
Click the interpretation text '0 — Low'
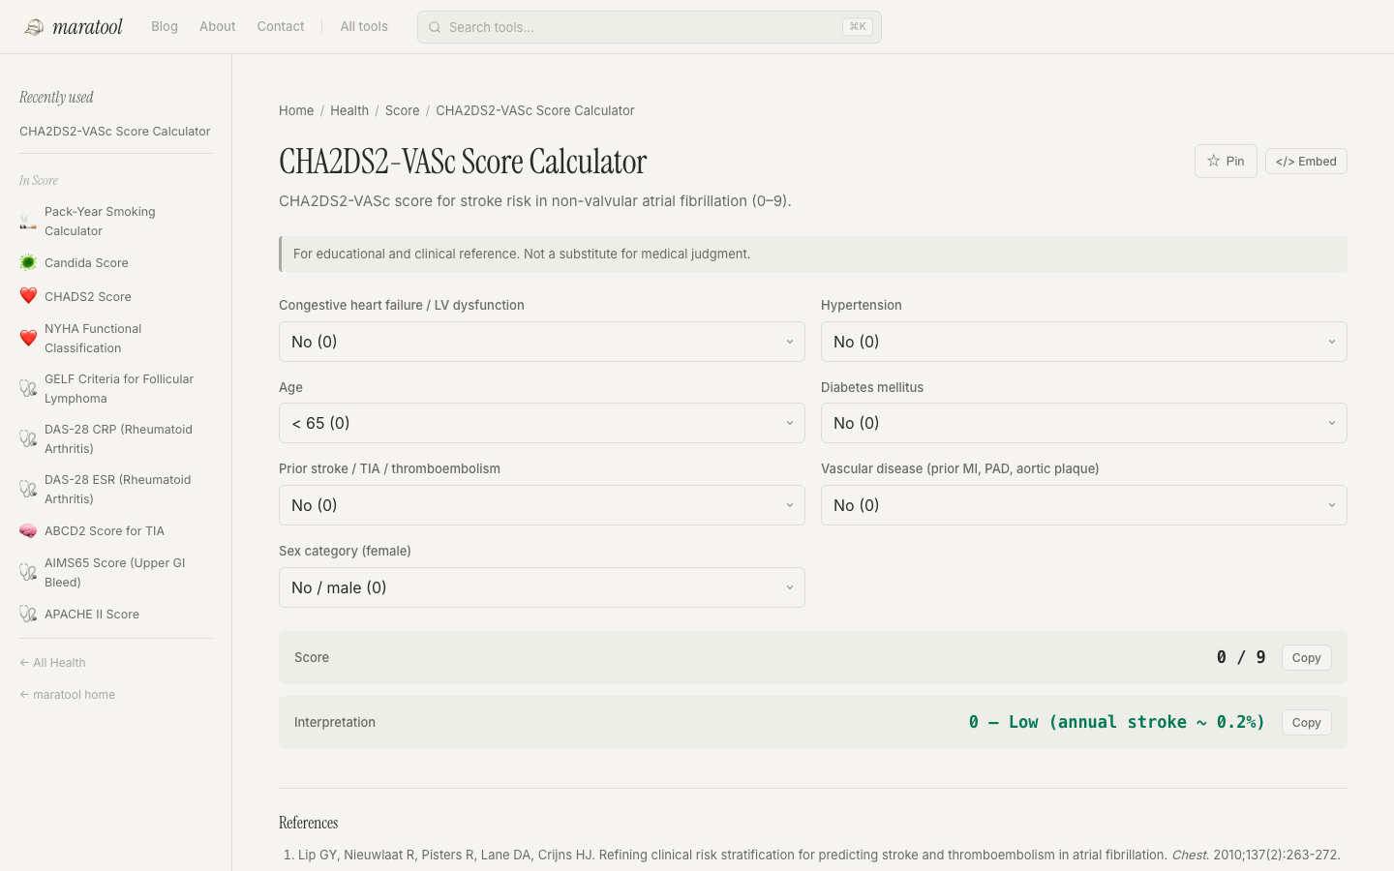[1117, 722]
